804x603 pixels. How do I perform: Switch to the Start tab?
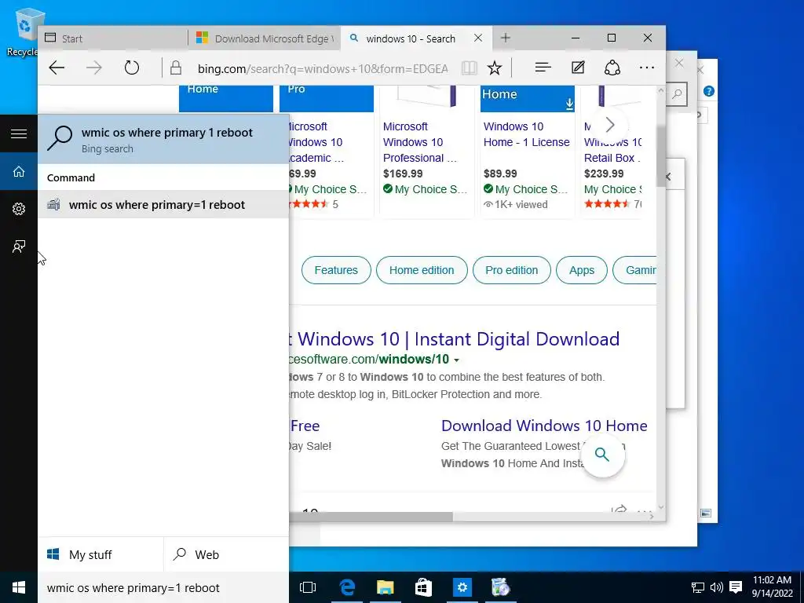point(113,38)
